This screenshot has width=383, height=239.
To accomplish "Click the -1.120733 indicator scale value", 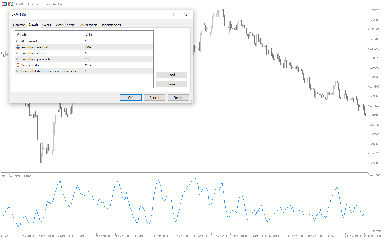I will click(x=375, y=232).
